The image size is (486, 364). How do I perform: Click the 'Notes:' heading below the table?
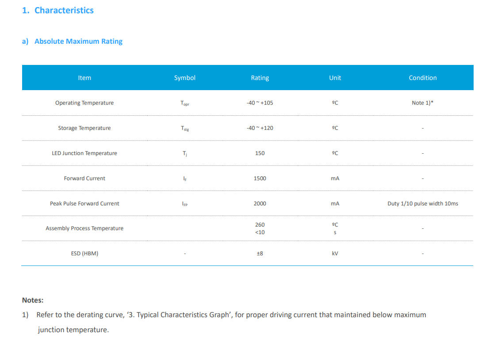tap(33, 300)
